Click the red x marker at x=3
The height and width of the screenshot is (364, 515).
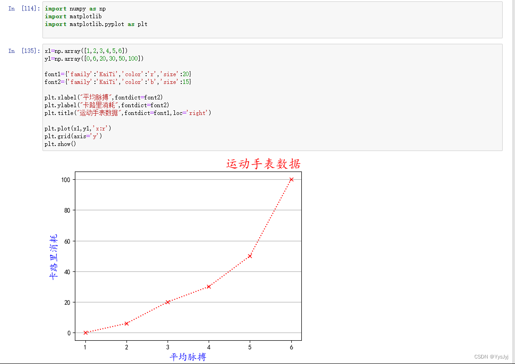[x=168, y=302]
